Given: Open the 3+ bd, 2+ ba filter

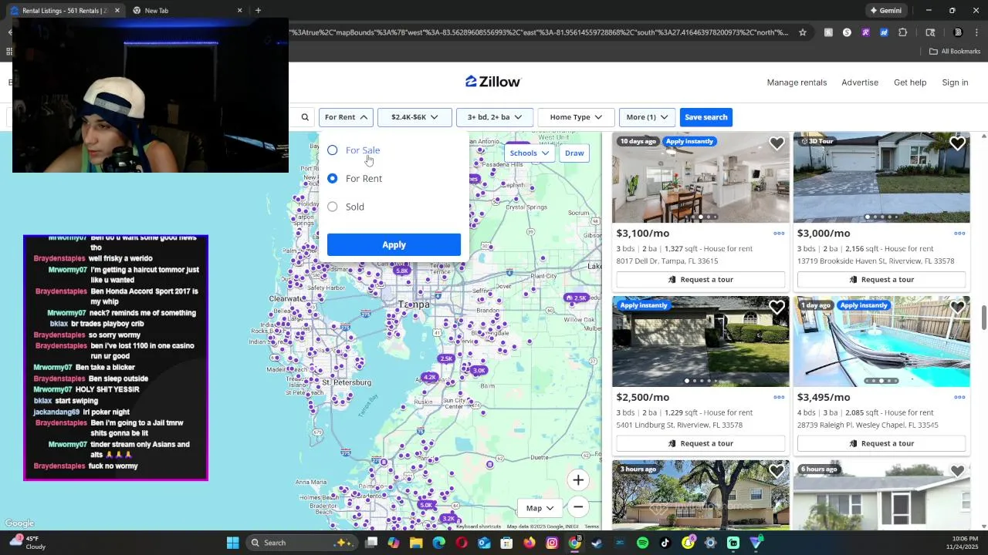Looking at the screenshot, I should pyautogui.click(x=495, y=117).
